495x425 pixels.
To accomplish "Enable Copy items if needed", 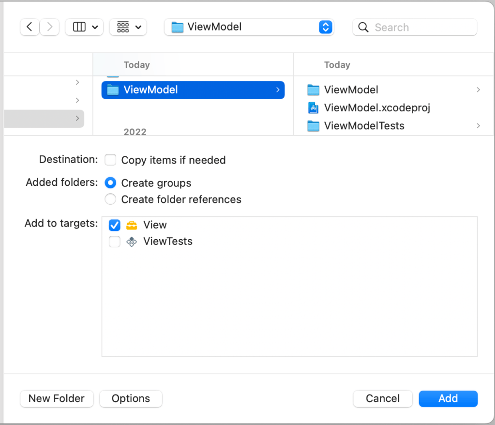I will (111, 160).
